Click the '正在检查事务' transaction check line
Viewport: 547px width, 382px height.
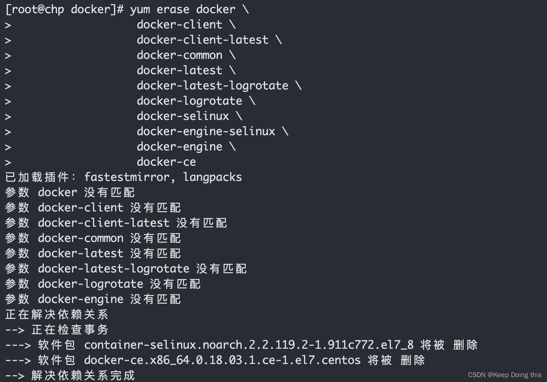[70, 330]
